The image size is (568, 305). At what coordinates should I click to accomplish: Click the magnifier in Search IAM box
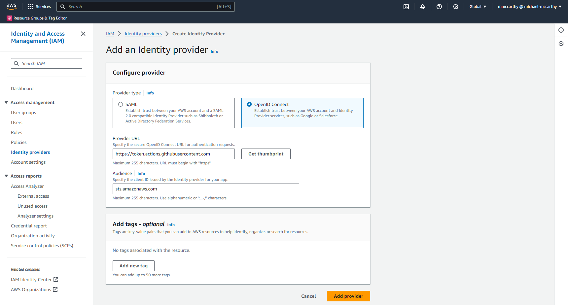[16, 63]
